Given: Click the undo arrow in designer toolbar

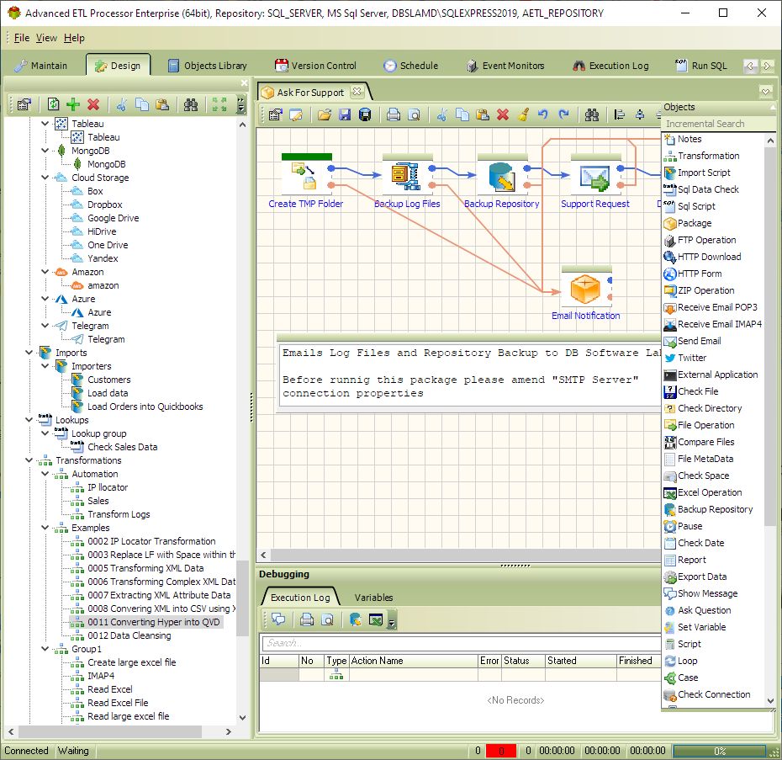Looking at the screenshot, I should pos(543,114).
